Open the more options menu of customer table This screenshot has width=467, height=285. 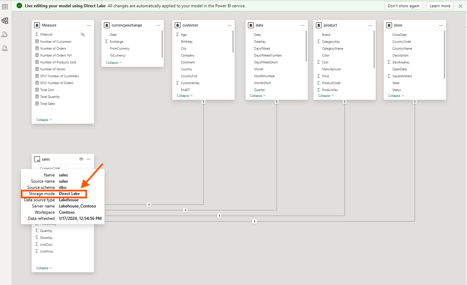[x=229, y=26]
